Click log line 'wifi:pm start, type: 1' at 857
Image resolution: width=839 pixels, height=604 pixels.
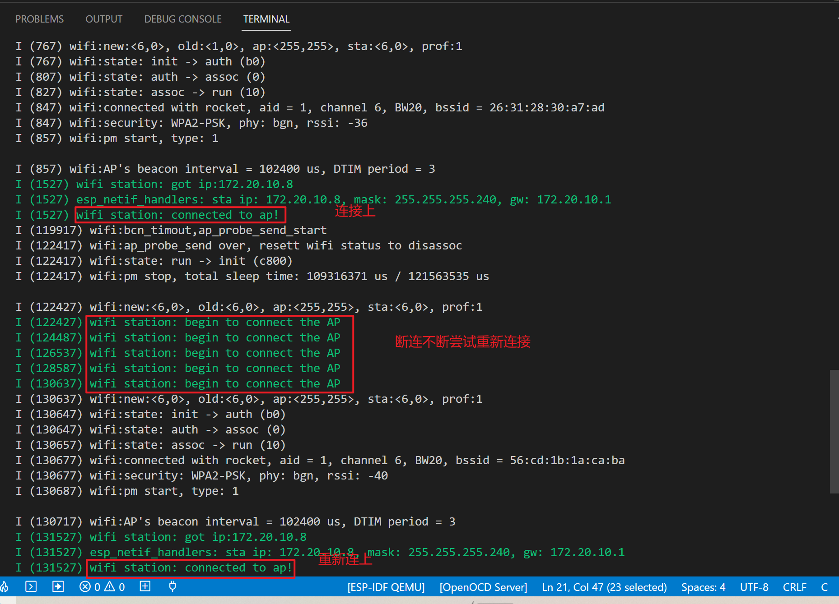click(x=117, y=138)
